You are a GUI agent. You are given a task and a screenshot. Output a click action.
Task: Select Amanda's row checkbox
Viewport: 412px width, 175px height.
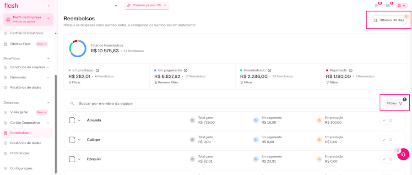tap(72, 120)
